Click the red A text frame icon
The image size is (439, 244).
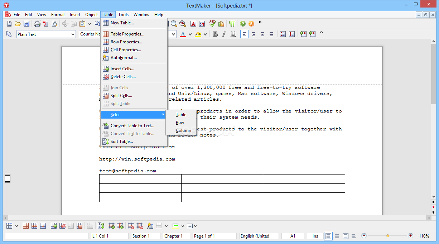(193, 24)
